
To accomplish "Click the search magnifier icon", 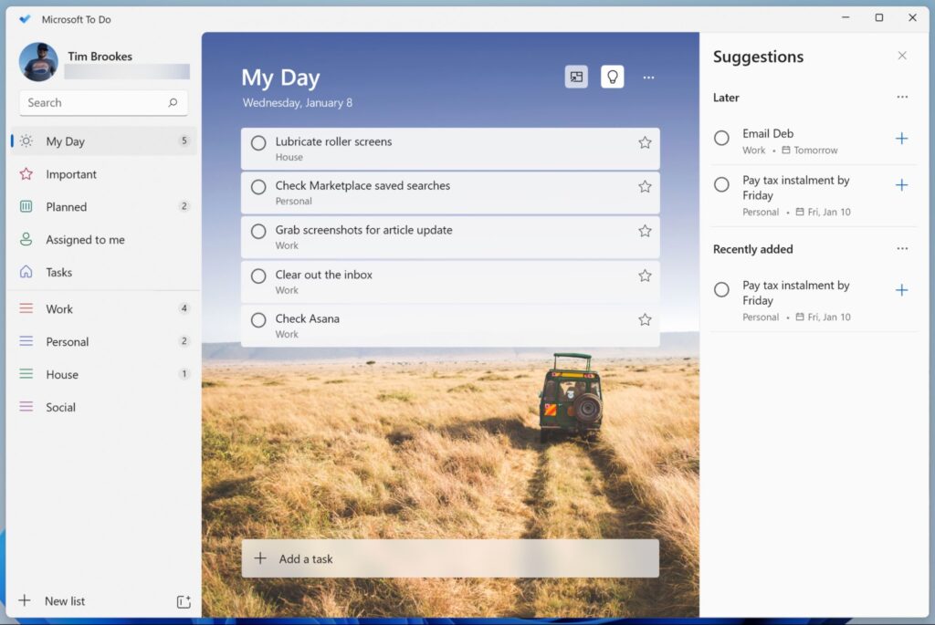I will [x=173, y=102].
